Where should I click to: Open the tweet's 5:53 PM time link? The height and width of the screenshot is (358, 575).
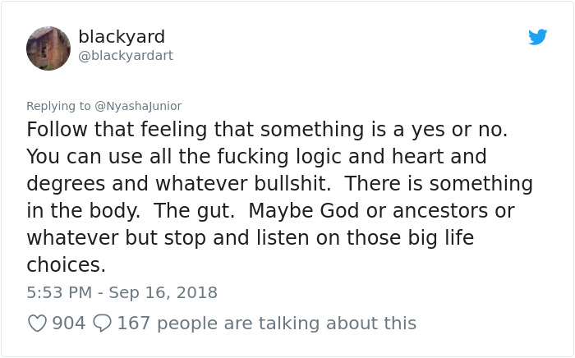click(59, 292)
